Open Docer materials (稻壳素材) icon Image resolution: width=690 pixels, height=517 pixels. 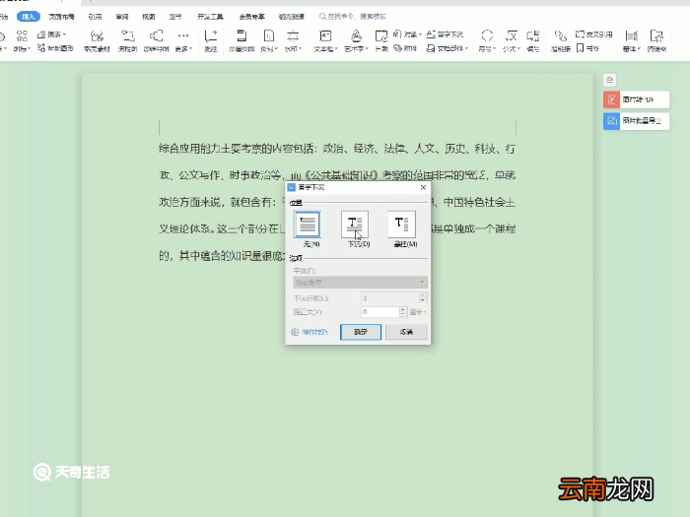(x=97, y=40)
